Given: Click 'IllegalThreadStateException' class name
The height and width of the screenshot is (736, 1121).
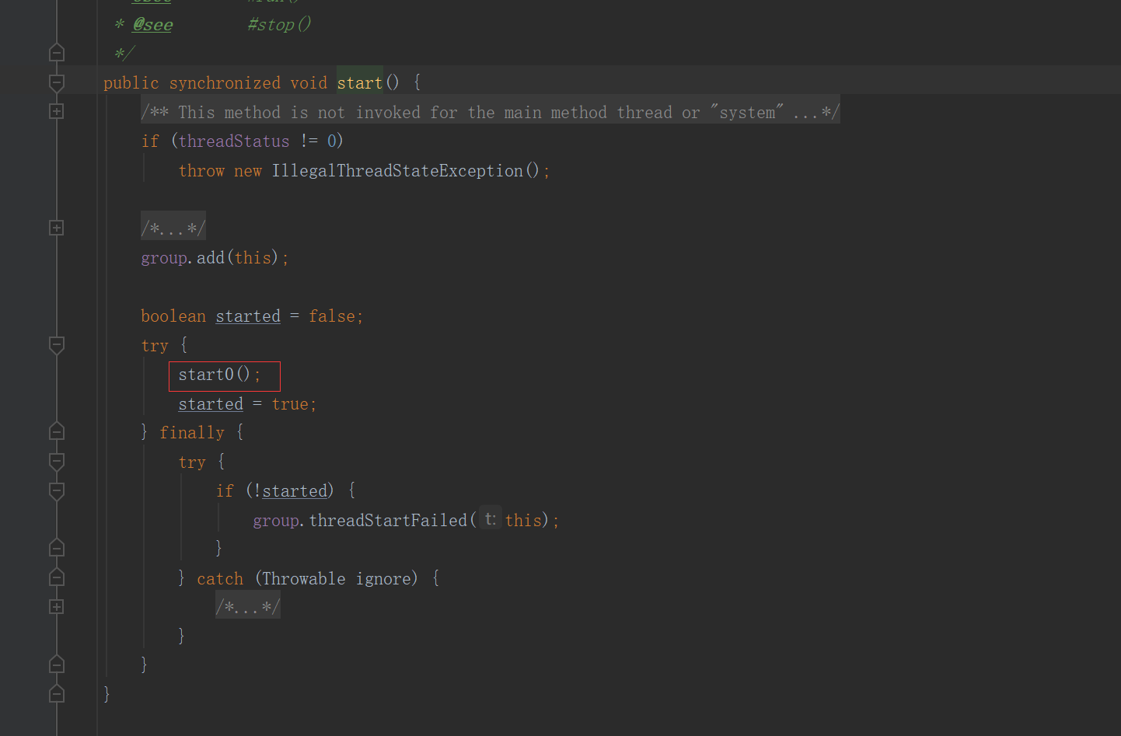Looking at the screenshot, I should click(x=397, y=170).
